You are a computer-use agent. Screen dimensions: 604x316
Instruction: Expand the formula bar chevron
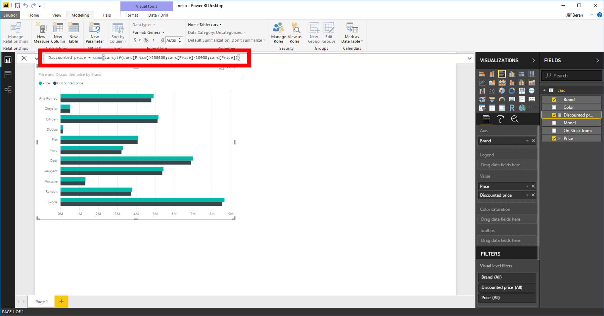click(469, 58)
